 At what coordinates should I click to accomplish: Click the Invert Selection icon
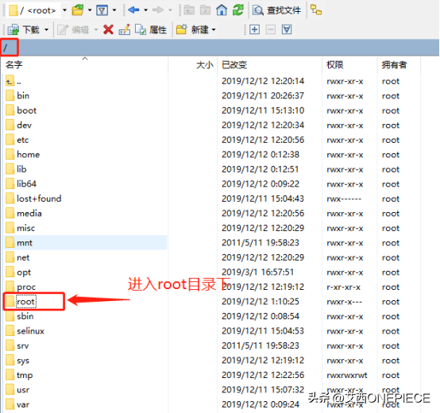pyautogui.click(x=287, y=29)
